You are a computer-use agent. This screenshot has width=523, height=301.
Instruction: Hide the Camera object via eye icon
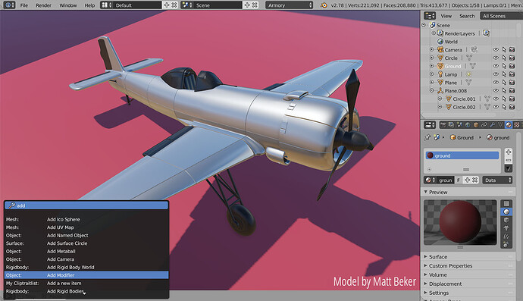tap(496, 50)
